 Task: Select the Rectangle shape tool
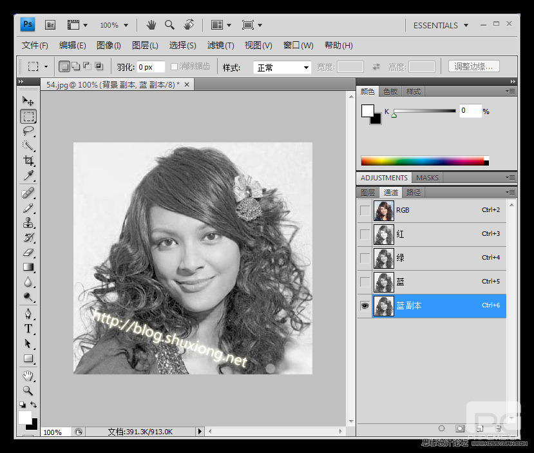[28, 359]
